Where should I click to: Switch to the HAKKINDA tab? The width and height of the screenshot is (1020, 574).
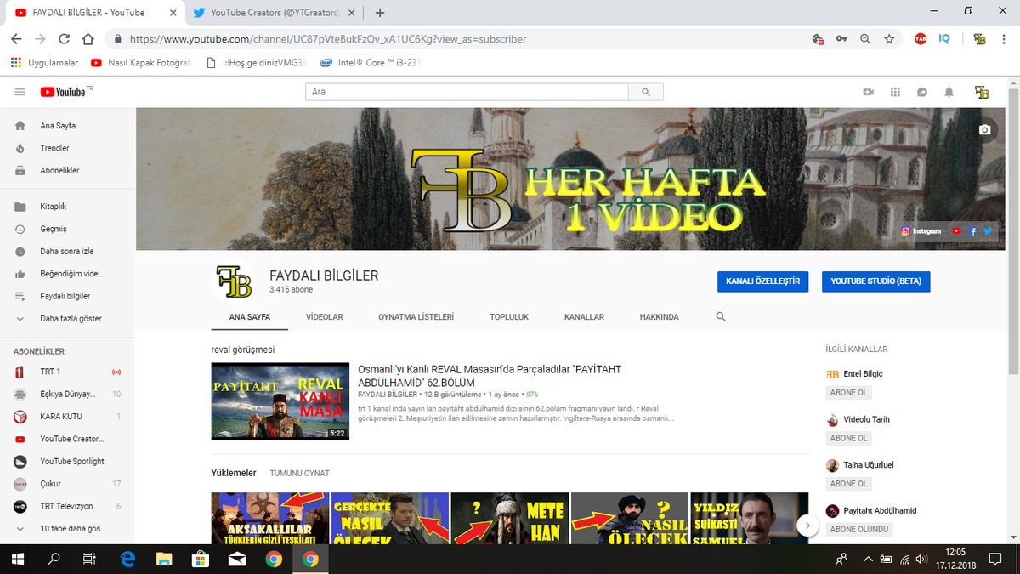(x=660, y=316)
